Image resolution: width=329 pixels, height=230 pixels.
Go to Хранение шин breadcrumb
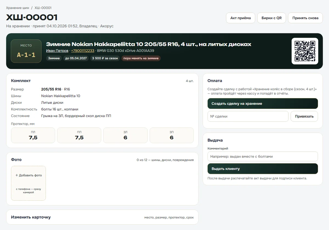pos(18,8)
